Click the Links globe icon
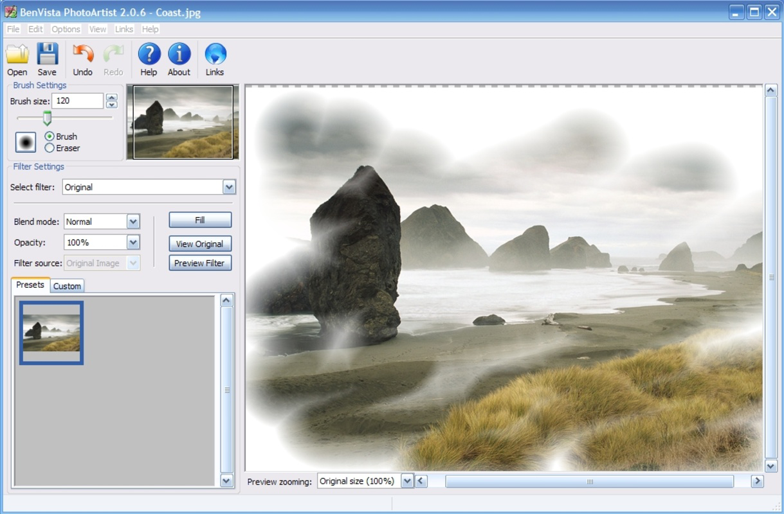 [215, 54]
